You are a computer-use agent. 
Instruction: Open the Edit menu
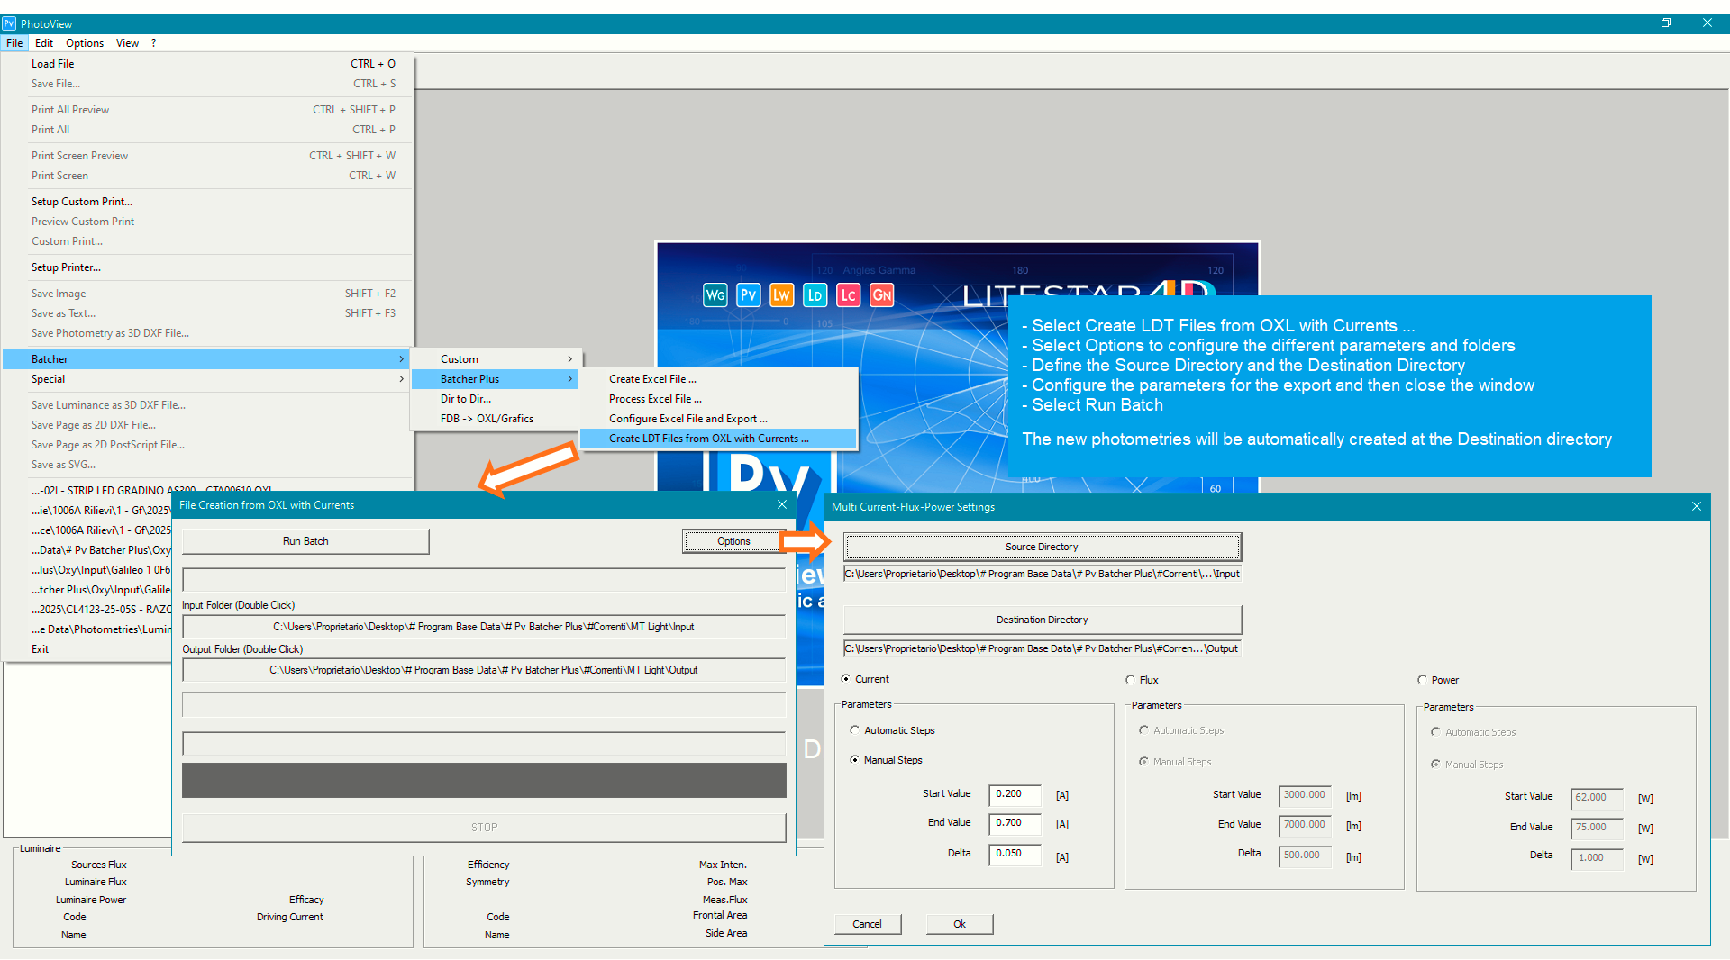click(44, 43)
